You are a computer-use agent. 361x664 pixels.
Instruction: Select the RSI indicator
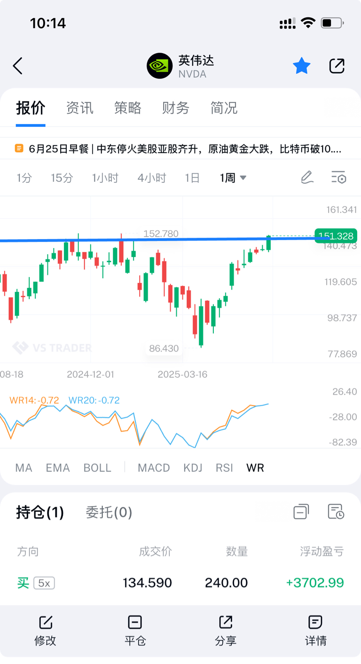224,468
